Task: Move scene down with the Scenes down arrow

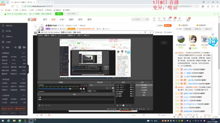Action: point(49,105)
